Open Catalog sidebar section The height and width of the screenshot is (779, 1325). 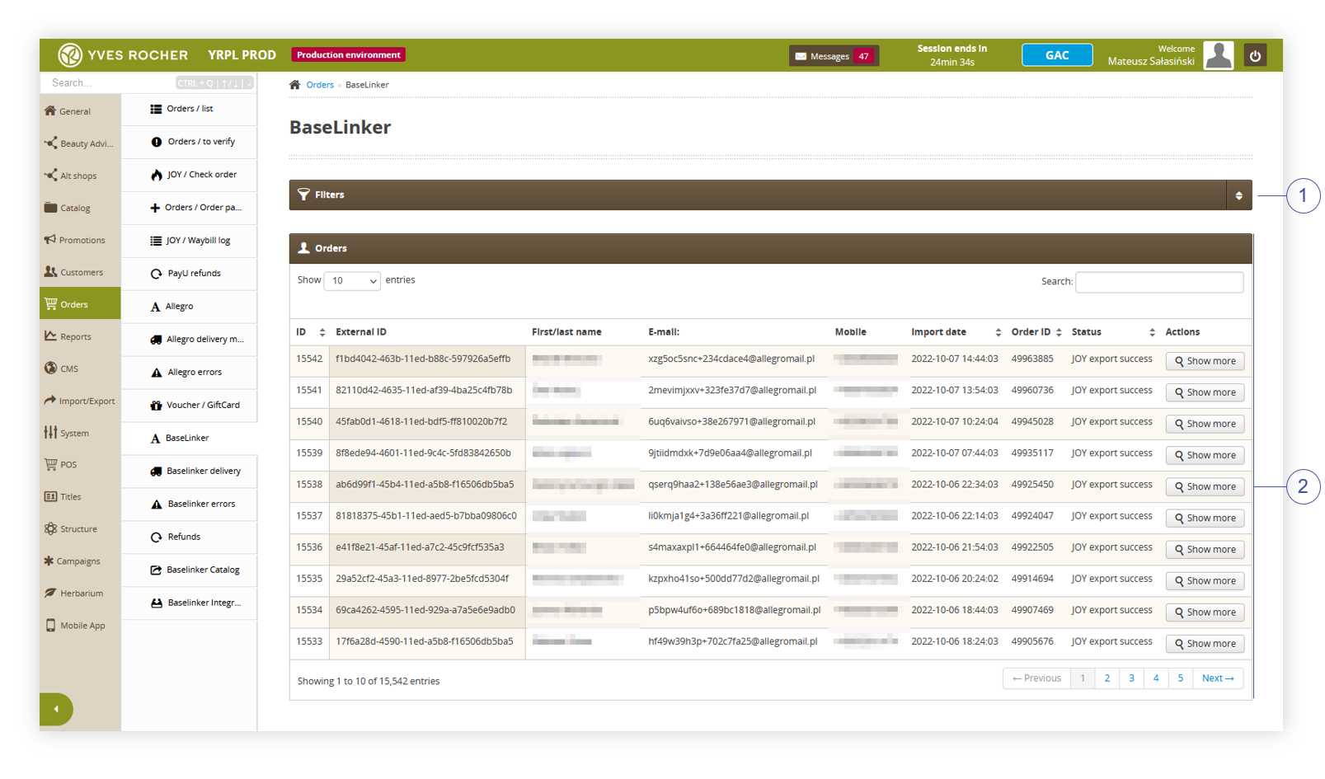pyautogui.click(x=80, y=208)
